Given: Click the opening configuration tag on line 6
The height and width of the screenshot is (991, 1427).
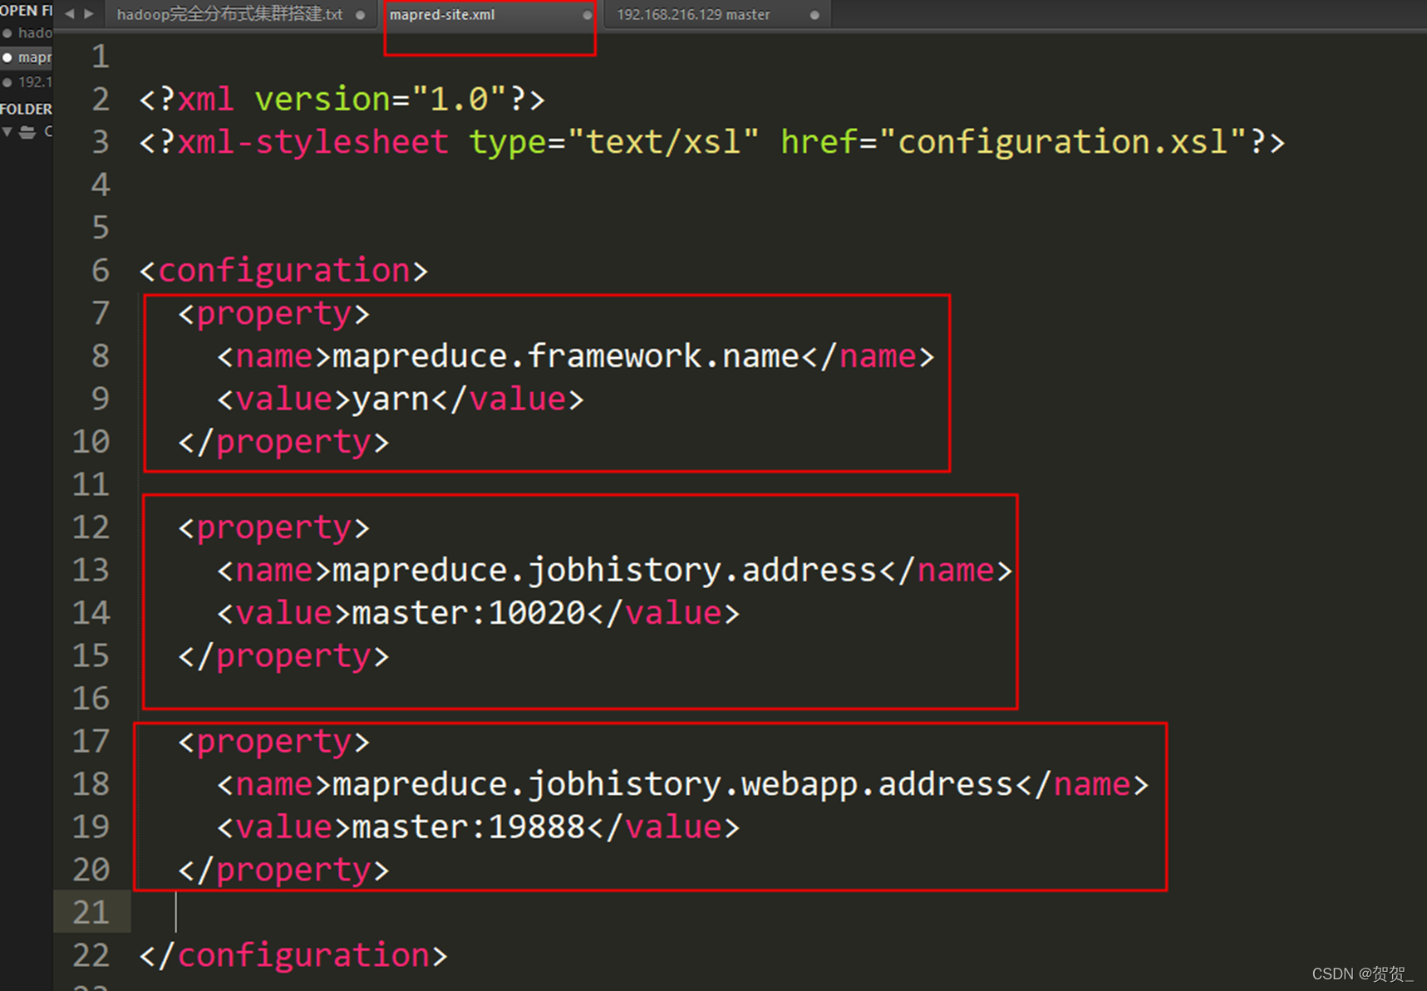Looking at the screenshot, I should [x=283, y=271].
